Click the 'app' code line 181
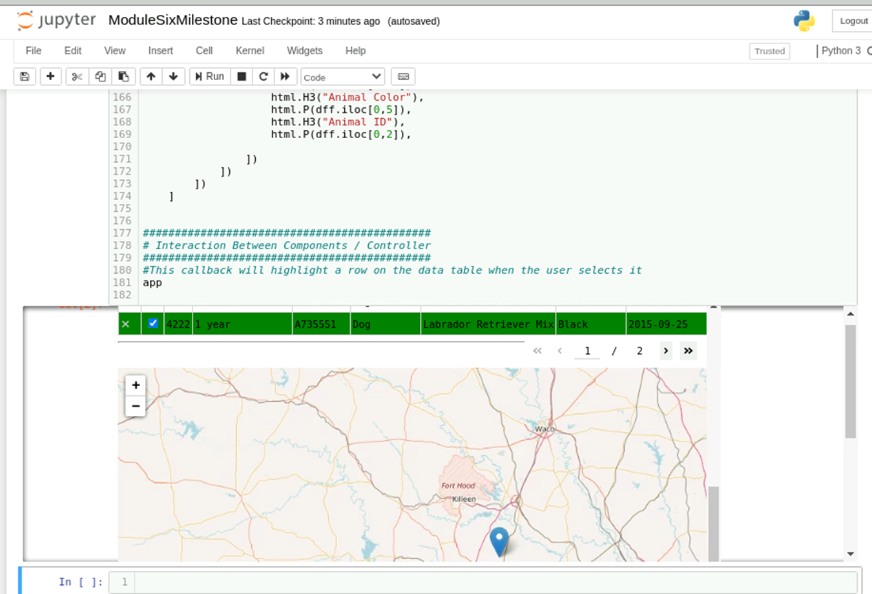The width and height of the screenshot is (872, 594). [x=152, y=283]
